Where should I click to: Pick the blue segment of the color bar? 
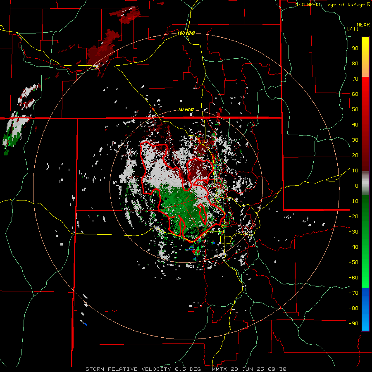coord(365,309)
